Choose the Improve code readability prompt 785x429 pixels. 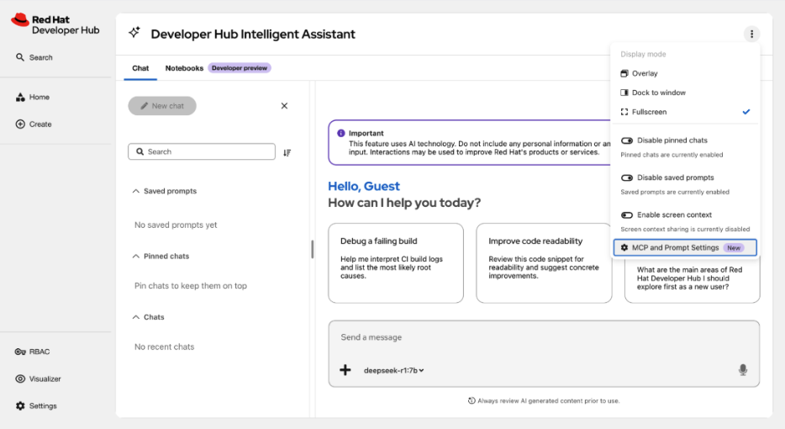(x=544, y=263)
